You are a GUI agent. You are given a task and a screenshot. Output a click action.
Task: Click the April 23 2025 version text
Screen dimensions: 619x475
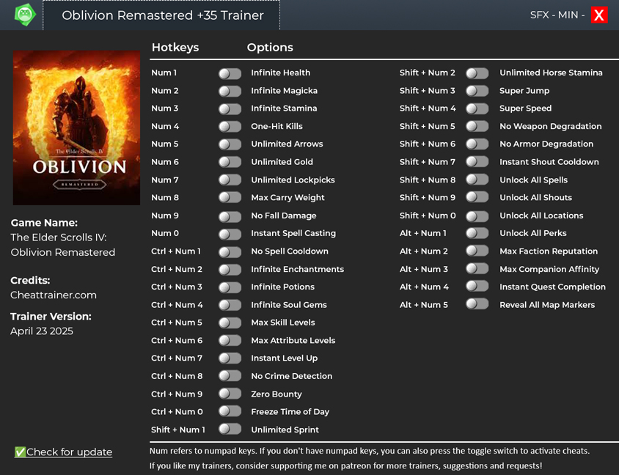42,331
